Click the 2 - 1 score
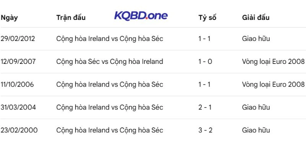This screenshot has width=306, height=153. 205,107
